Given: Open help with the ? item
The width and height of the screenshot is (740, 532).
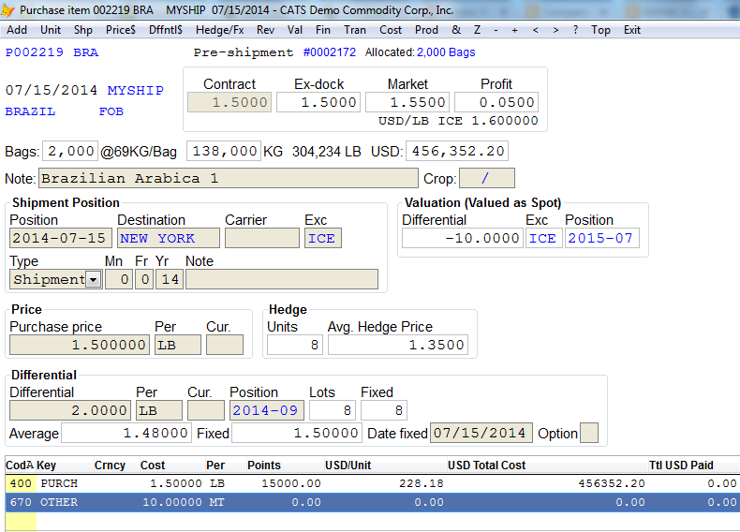Looking at the screenshot, I should [575, 30].
